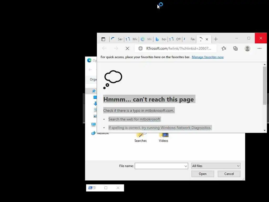The image size is (269, 202).
Task: Switch to the first 'Mic' loading tab
Action: tap(131, 39)
